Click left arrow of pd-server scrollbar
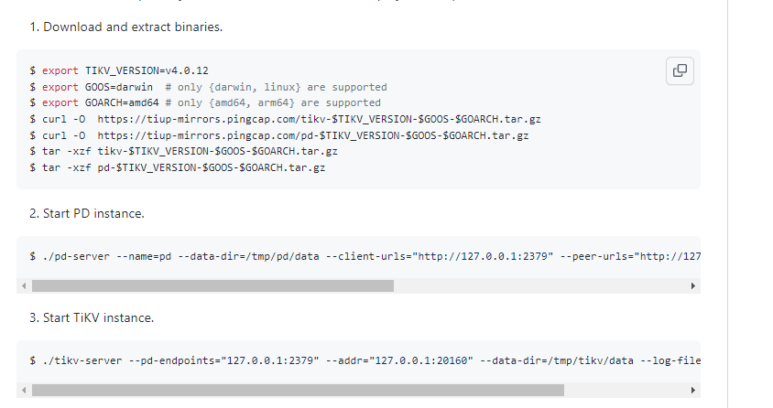The height and width of the screenshot is (408, 773). [x=23, y=286]
